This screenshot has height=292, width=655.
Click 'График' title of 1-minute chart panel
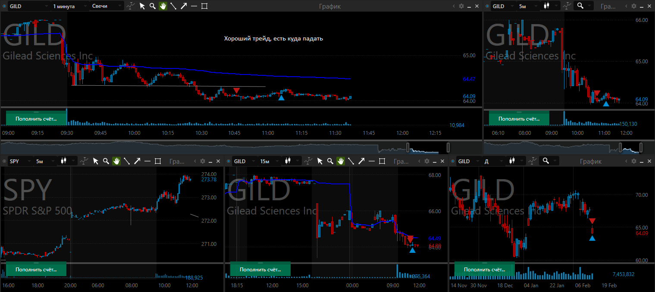(329, 6)
